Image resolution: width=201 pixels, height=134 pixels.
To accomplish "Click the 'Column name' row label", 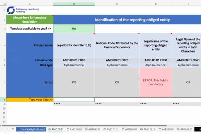I will coord(43,45).
